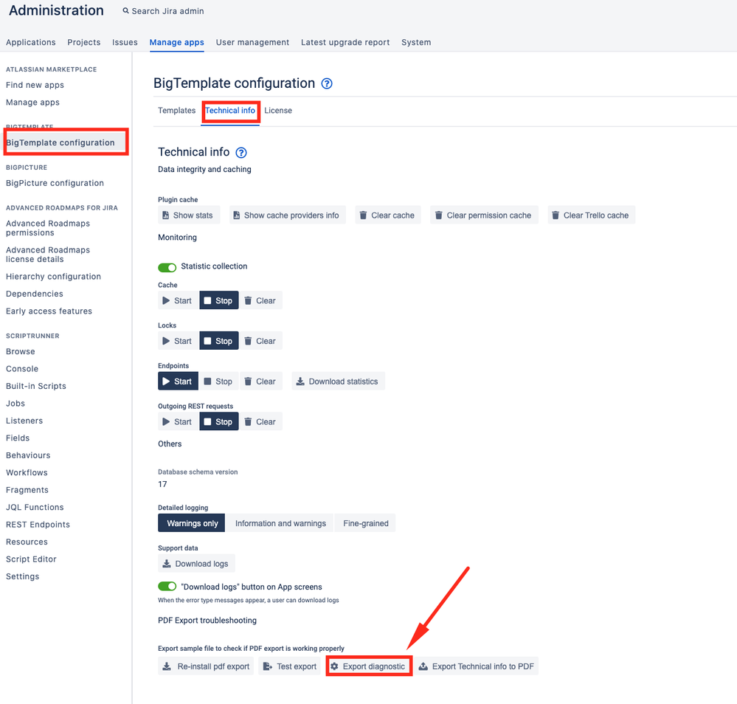737x704 pixels.
Task: Show cache providers info
Action: pos(287,215)
